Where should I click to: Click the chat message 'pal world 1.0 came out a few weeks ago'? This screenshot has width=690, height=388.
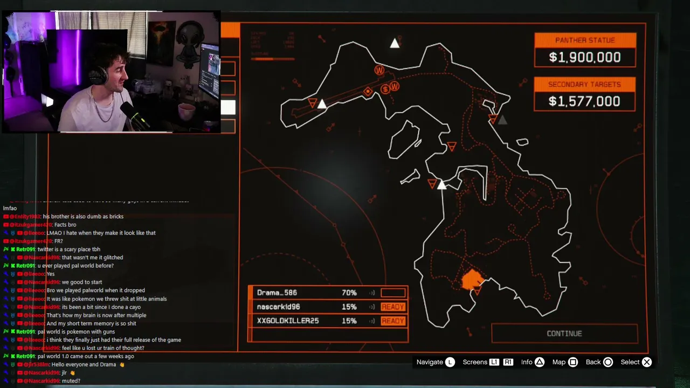coord(86,356)
